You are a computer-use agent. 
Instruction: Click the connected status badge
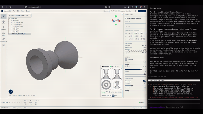click(x=142, y=11)
